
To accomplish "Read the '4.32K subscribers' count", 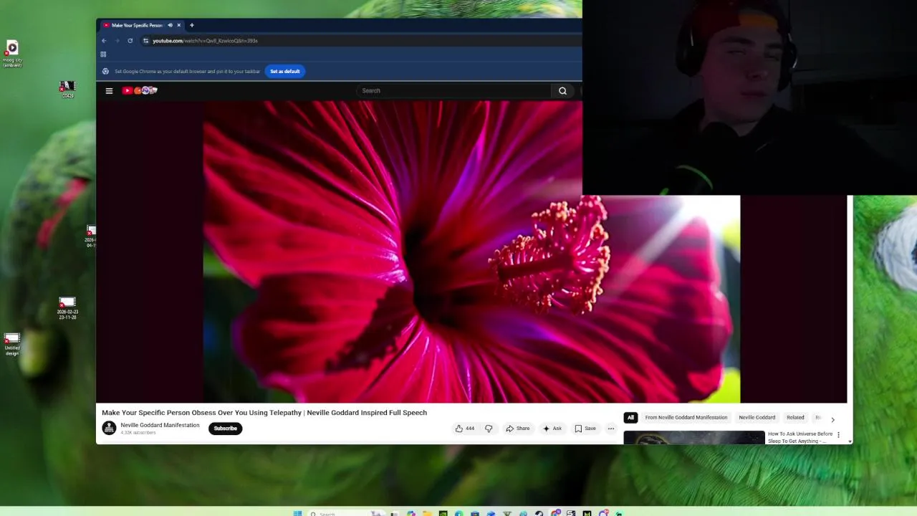I will (138, 433).
